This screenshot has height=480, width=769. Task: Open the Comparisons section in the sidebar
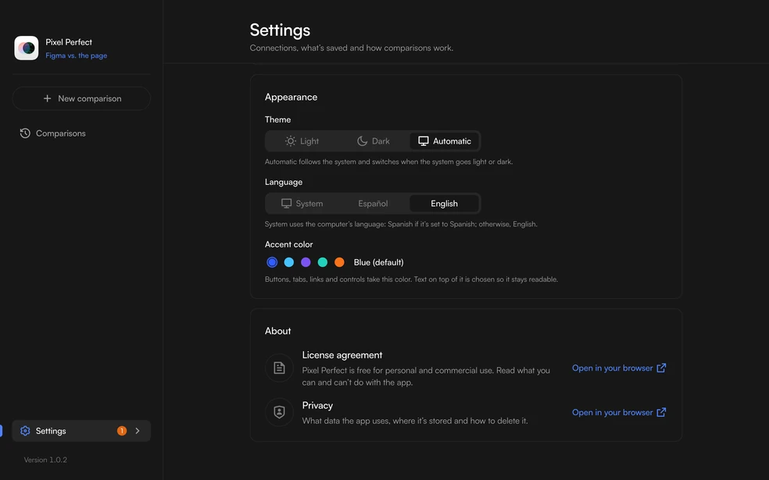pos(81,133)
